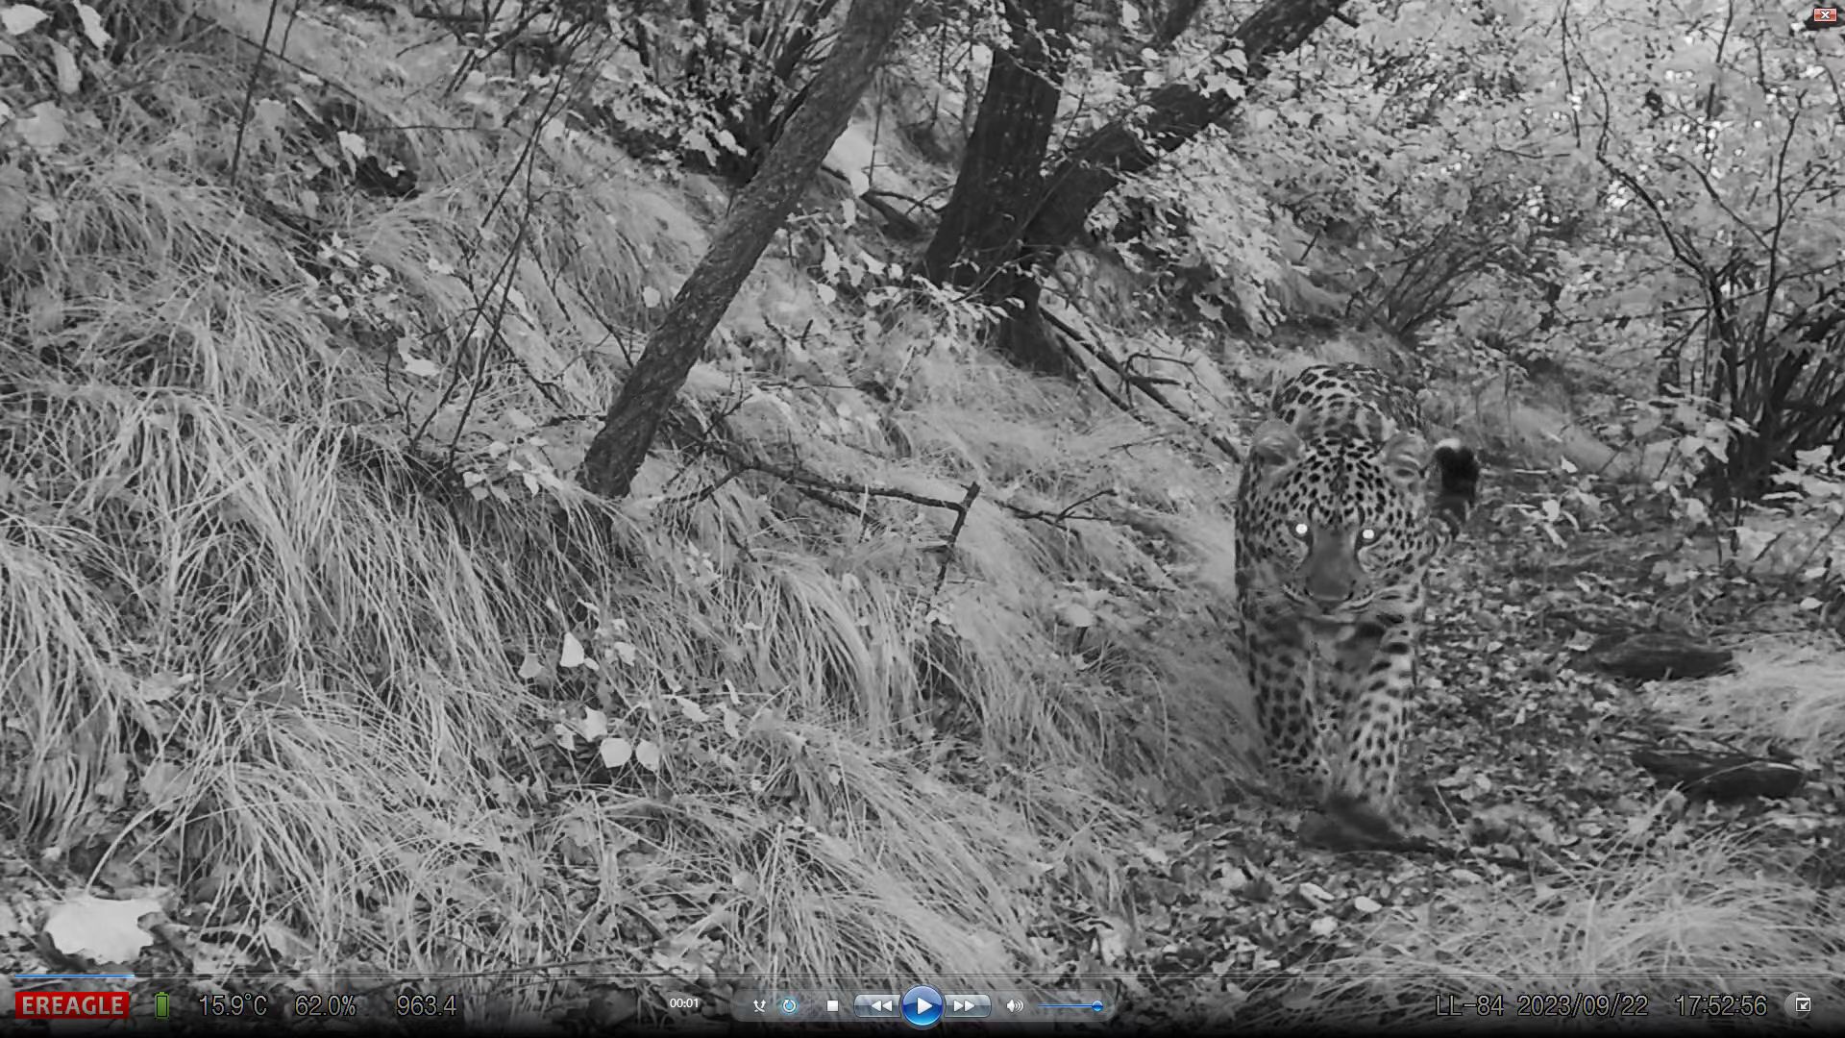1845x1038 pixels.
Task: Fast-forward the video with the double-right arrows
Action: click(965, 1005)
